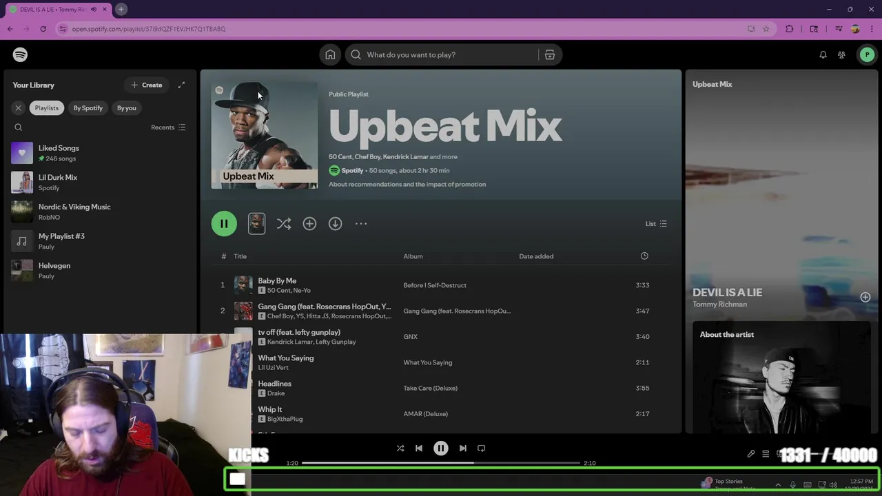Click the browser address bar URL
Viewport: 882px width, 496px height.
click(149, 29)
